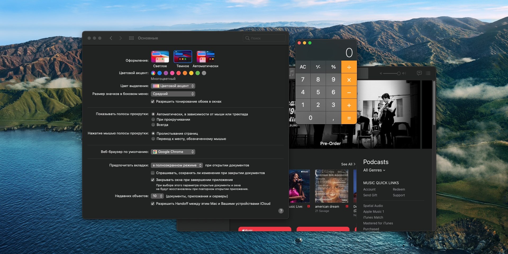Open Spatial Audio link

[x=373, y=206]
